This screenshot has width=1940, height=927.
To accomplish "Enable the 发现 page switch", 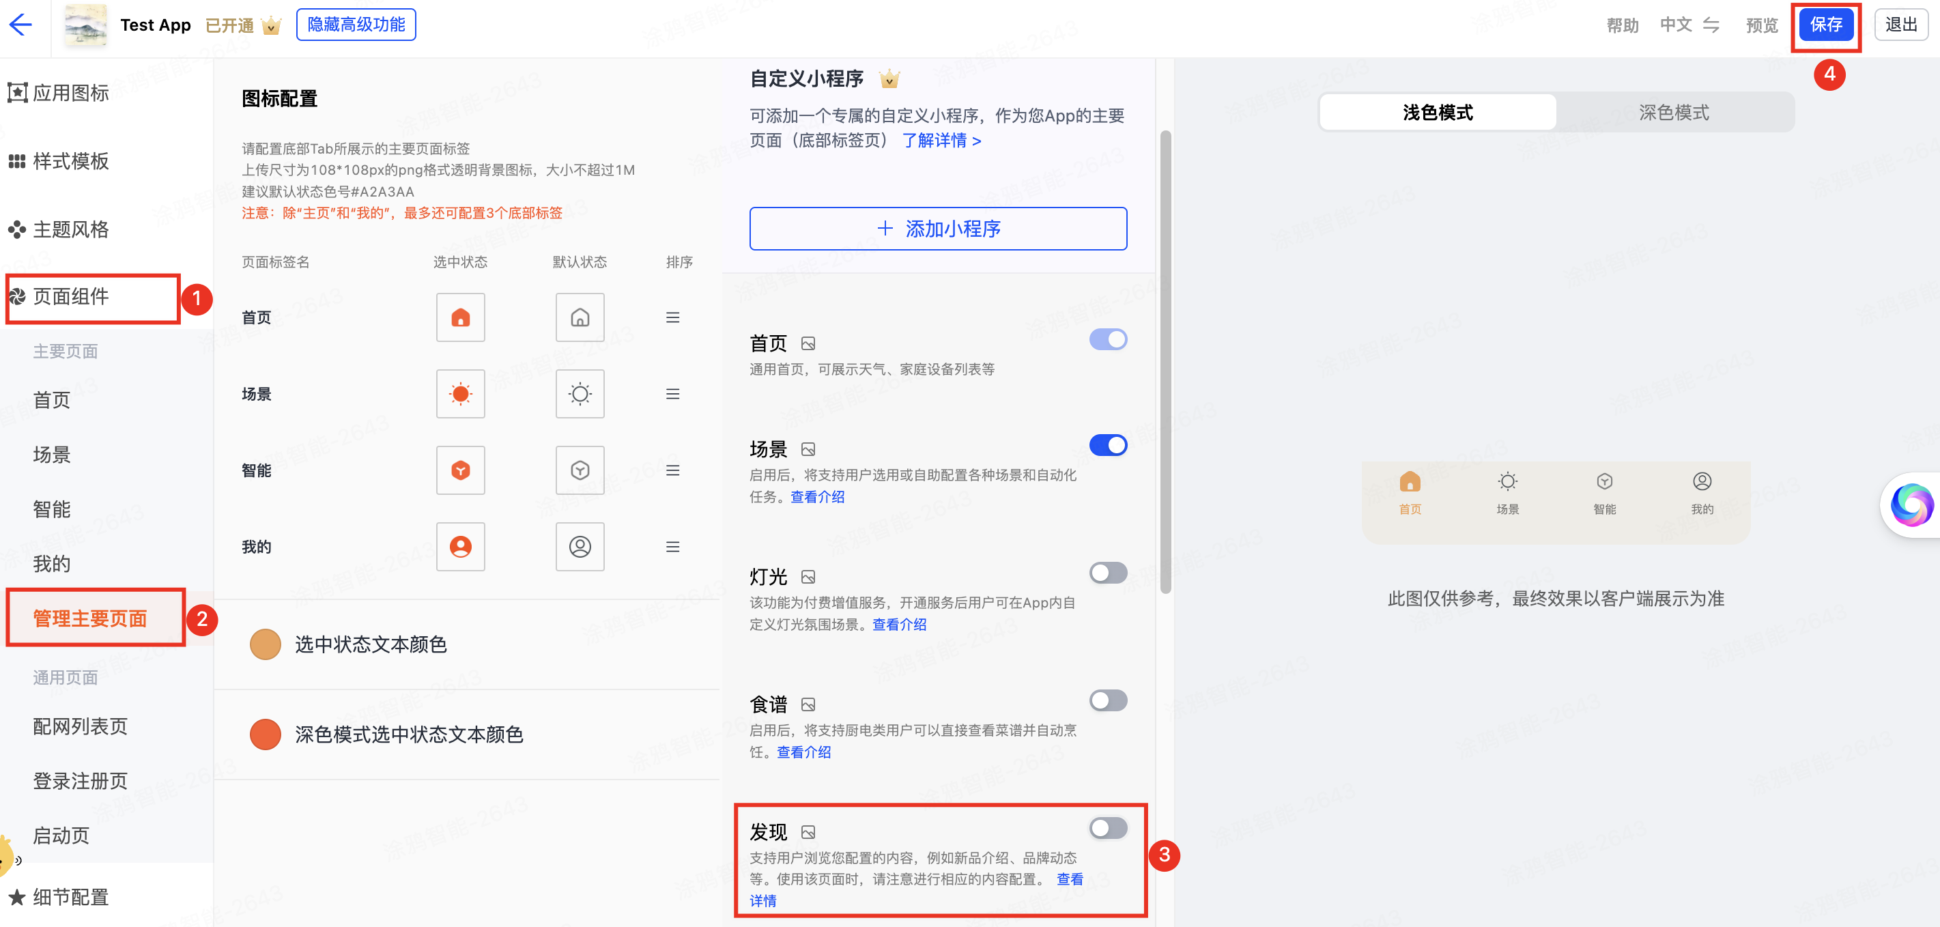I will 1108,828.
